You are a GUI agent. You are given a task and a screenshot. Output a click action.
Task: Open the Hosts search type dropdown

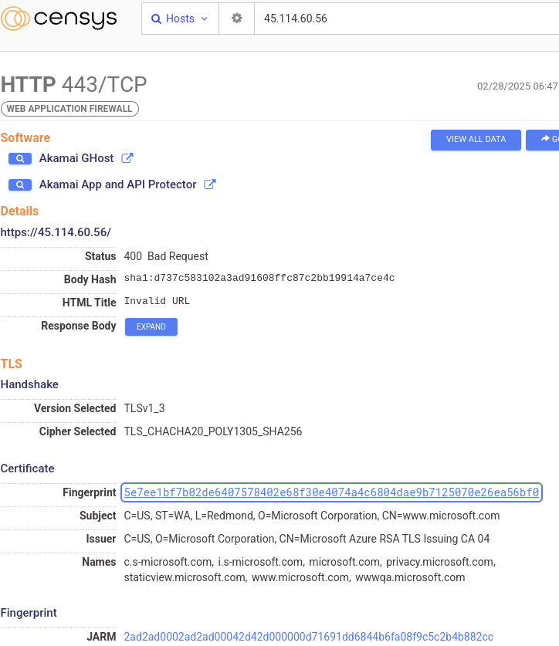(x=180, y=19)
